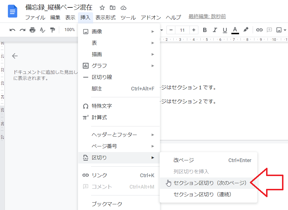Image resolution: width=288 pixels, height=210 pixels.
Task: Open the insert image dropdown arrow in toolbar
Action: tap(285, 30)
